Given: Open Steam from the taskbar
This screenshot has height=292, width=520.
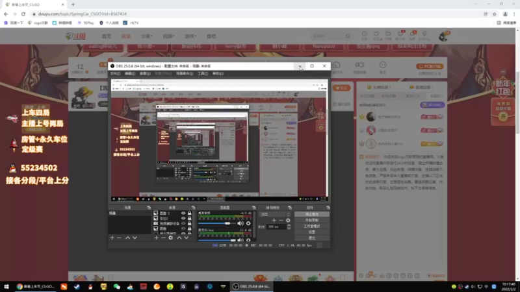Looking at the screenshot, I should point(77,287).
